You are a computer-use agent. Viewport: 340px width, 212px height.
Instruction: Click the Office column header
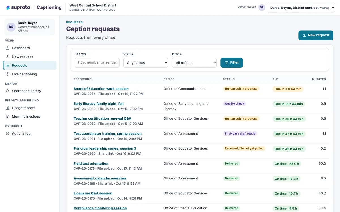click(169, 79)
